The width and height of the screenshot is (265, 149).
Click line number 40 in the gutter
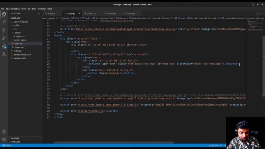(x=48, y=111)
